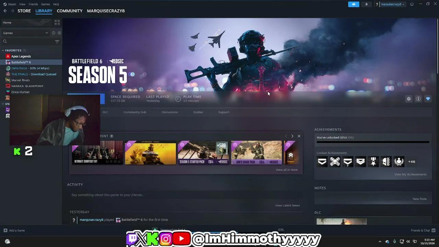The image size is (439, 247).
Task: Open the Discussions tab
Action: pos(170,112)
